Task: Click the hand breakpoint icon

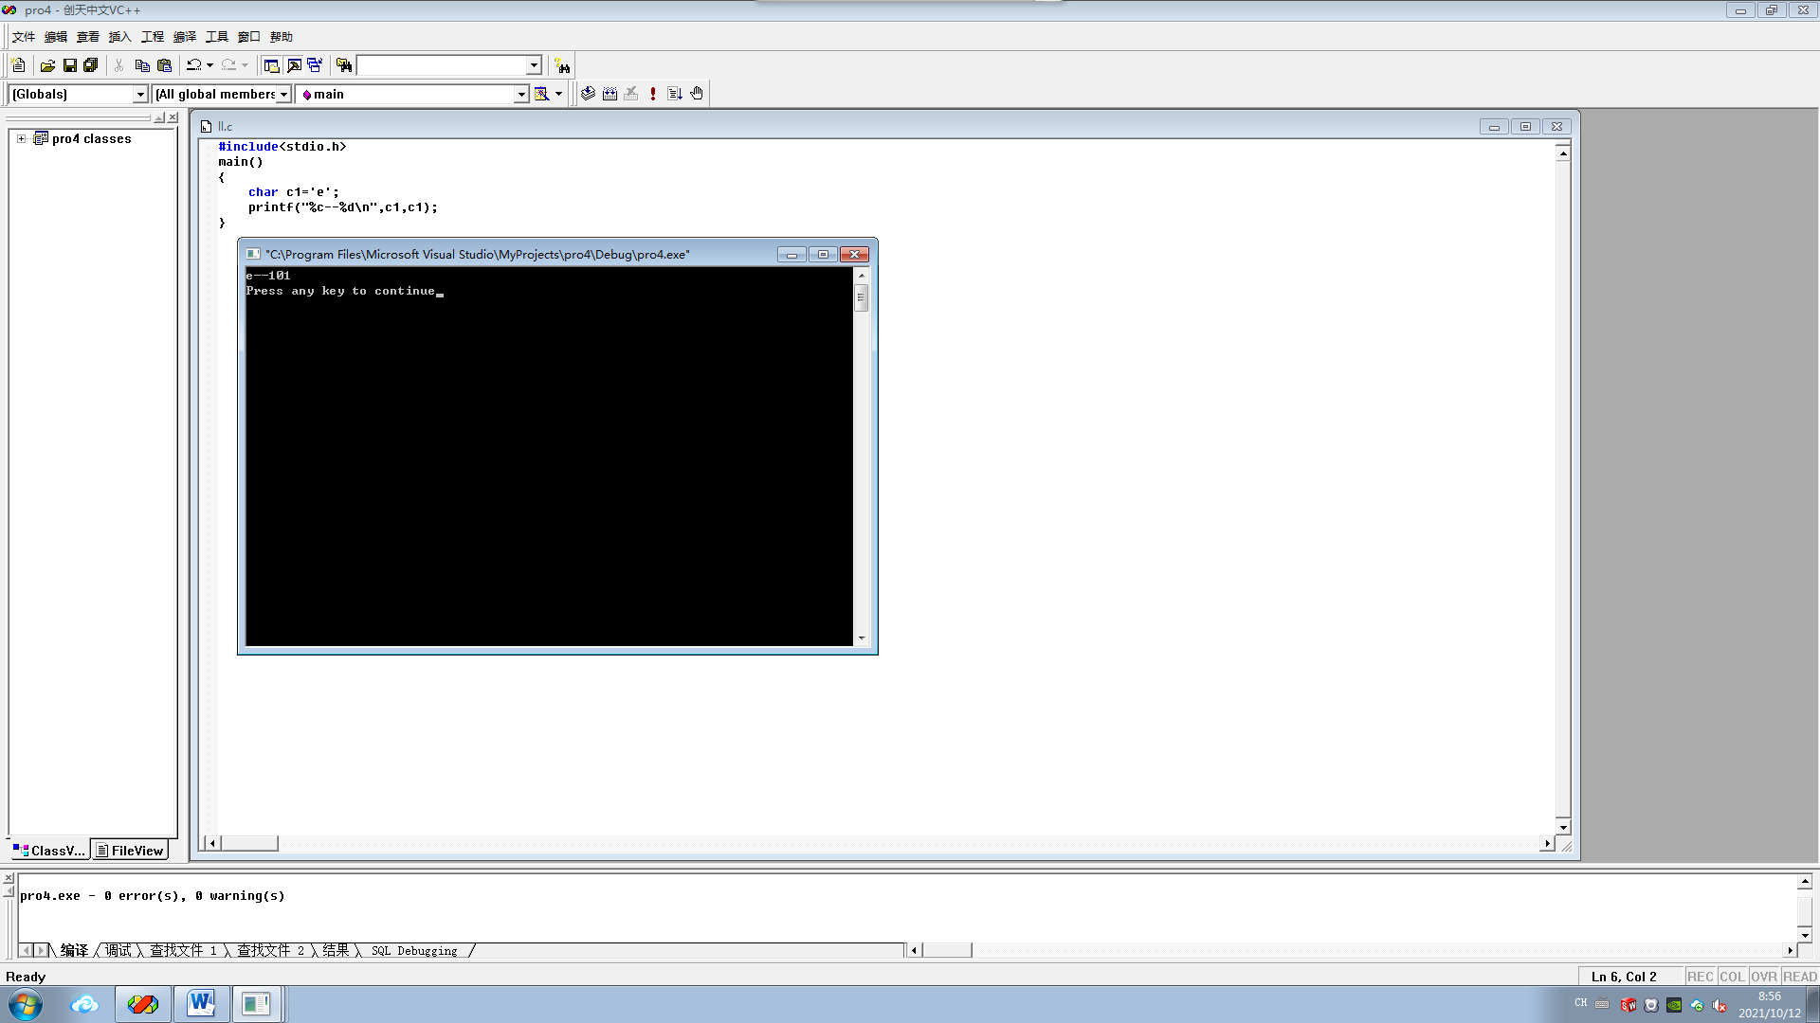Action: (697, 94)
